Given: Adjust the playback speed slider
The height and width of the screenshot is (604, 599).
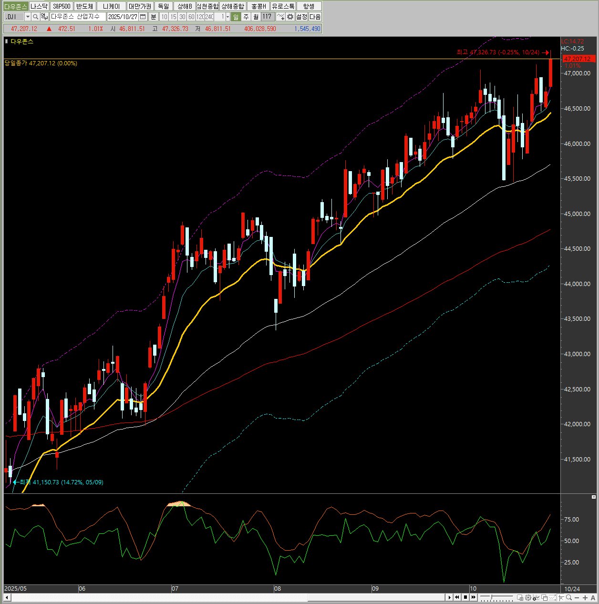Looking at the screenshot, I should coord(492,597).
